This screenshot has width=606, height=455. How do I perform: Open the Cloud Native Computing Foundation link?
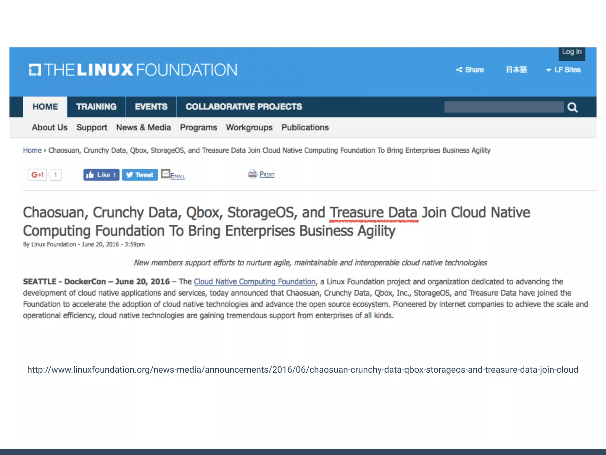[x=255, y=282]
